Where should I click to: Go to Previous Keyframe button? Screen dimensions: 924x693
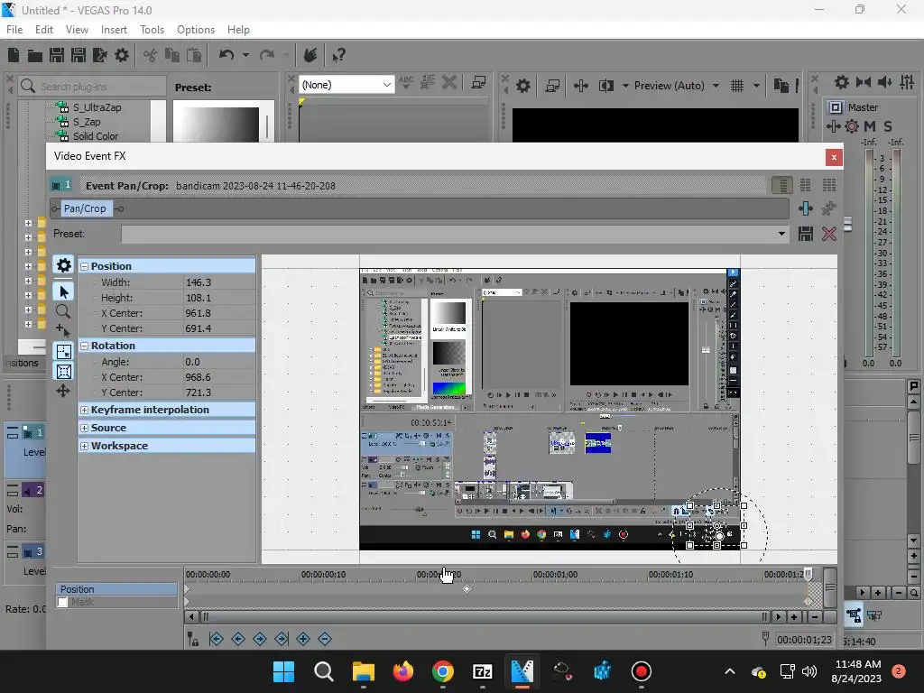[238, 639]
